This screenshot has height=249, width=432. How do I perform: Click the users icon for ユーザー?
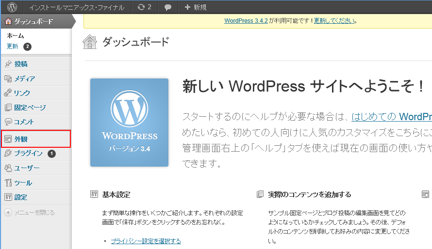(x=8, y=168)
